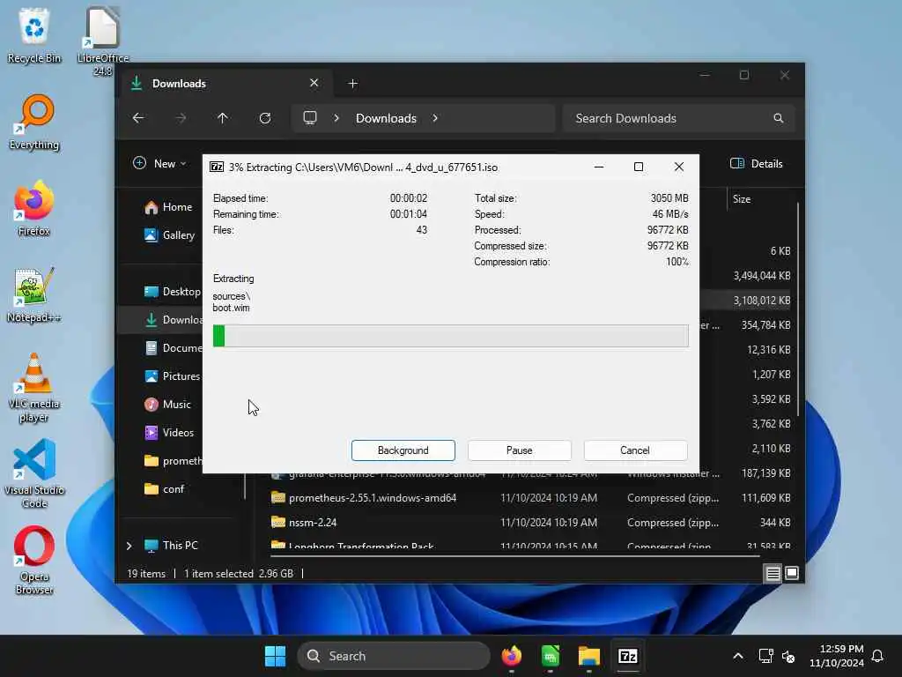This screenshot has height=677, width=902.
Task: Click the extraction progress bar
Action: (x=450, y=336)
